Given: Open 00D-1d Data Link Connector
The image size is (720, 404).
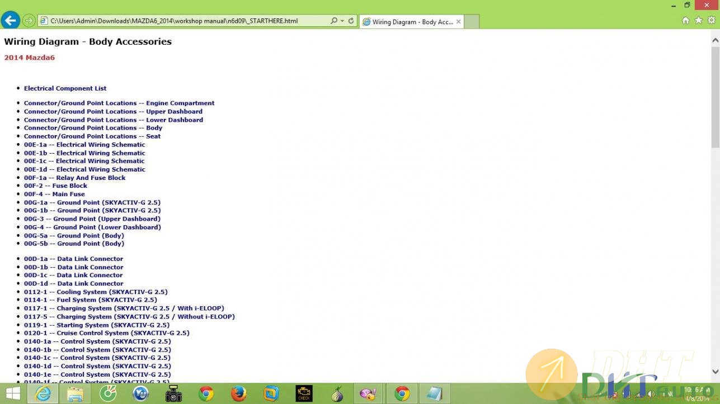Looking at the screenshot, I should click(74, 283).
